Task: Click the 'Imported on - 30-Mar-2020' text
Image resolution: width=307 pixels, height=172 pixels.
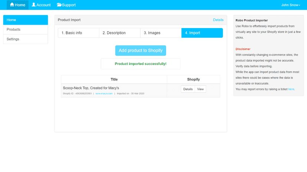Action: click(x=131, y=94)
